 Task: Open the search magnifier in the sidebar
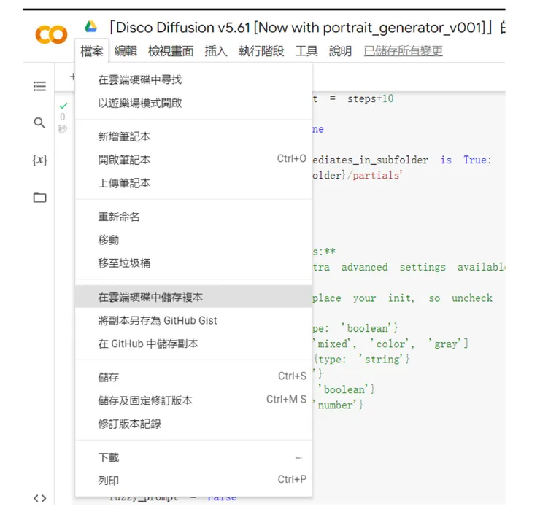click(x=39, y=123)
